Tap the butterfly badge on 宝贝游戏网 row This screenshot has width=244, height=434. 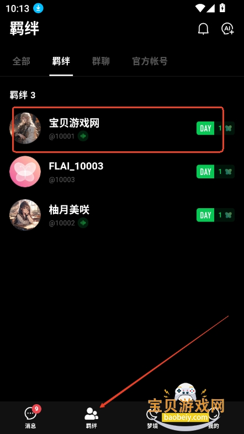(228, 128)
